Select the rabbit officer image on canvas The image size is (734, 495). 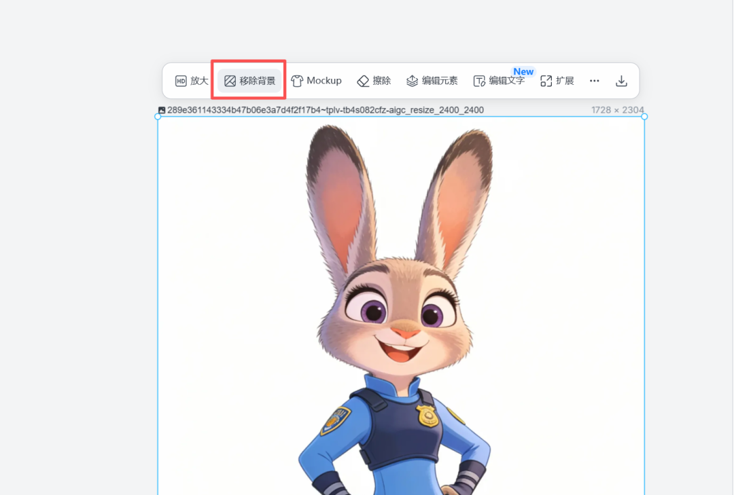pyautogui.click(x=401, y=306)
